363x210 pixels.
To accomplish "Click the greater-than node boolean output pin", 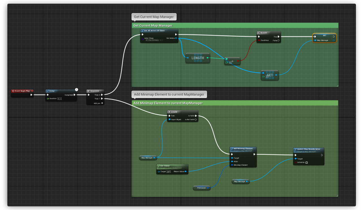I will 238,61.
